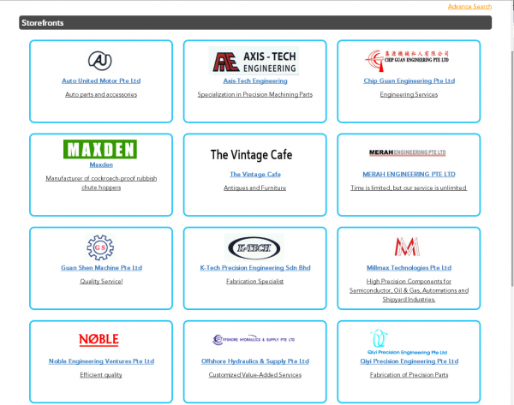Visit the Axis-Tech Engineering storefront link

pos(254,80)
